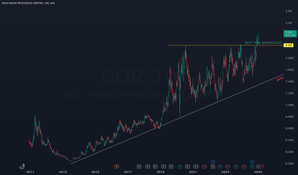
Task: Click the red 'prim' trendline label
Action: click(280, 79)
